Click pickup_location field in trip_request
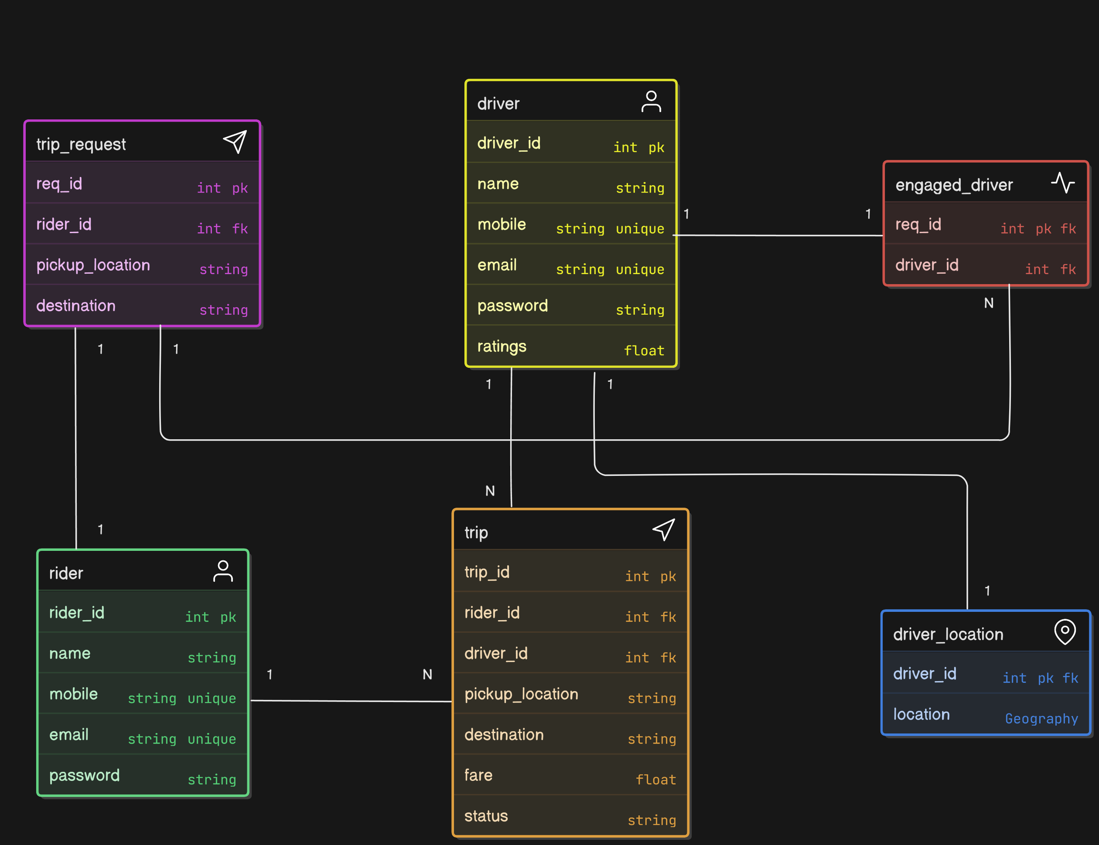This screenshot has width=1099, height=845. tap(143, 265)
